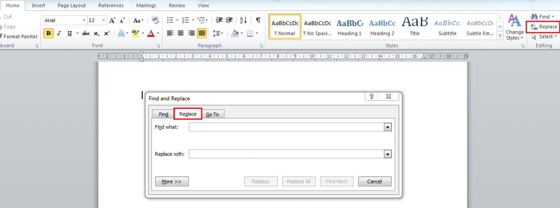Open font name dropdown showing Arial
The image size is (560, 208).
84,20
